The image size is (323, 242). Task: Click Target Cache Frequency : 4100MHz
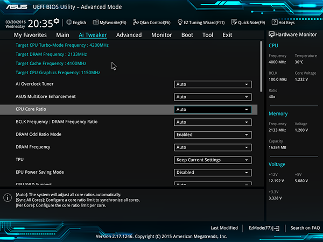click(51, 63)
